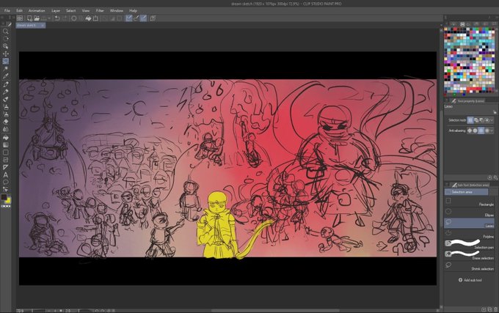The height and width of the screenshot is (313, 499).
Task: Set anti-aliasing to Weak
Action: click(x=475, y=130)
